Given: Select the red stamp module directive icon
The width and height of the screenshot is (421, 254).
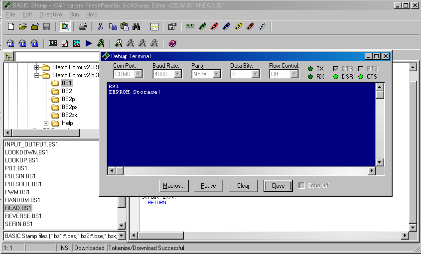Looking at the screenshot, I should [x=214, y=26].
